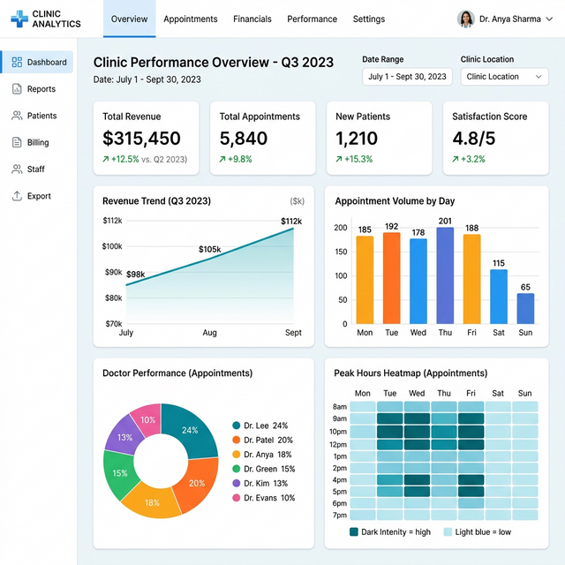
Task: Open Staff from the sidebar
Action: (x=37, y=169)
